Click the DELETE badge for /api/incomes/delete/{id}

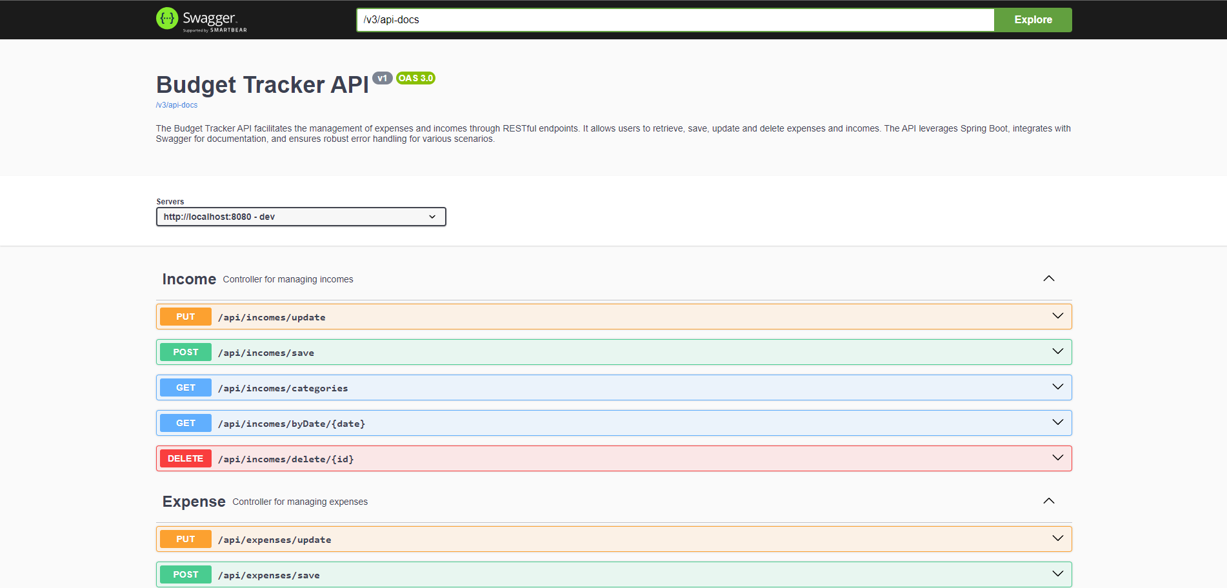click(186, 458)
